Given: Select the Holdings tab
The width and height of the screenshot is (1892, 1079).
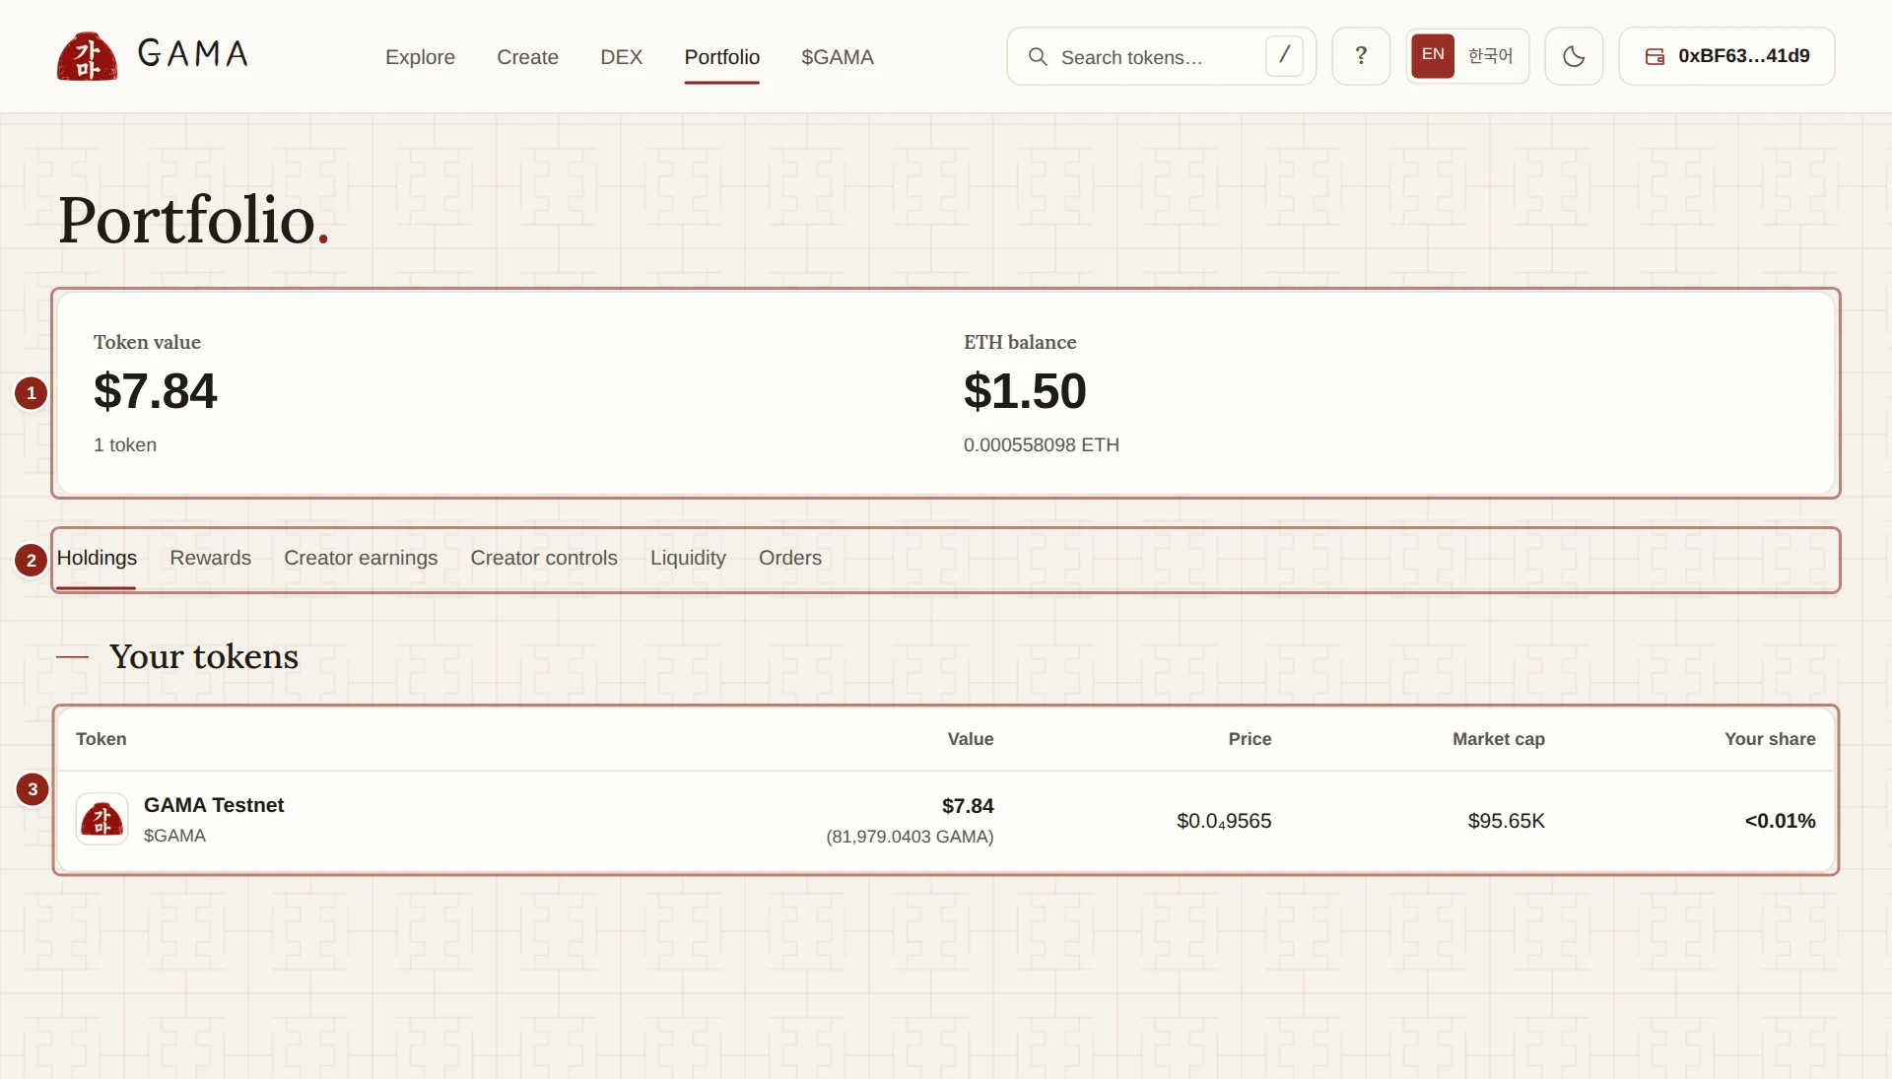Looking at the screenshot, I should pyautogui.click(x=97, y=558).
